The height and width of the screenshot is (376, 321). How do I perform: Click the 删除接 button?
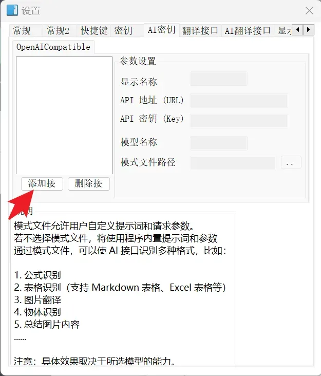pyautogui.click(x=89, y=184)
